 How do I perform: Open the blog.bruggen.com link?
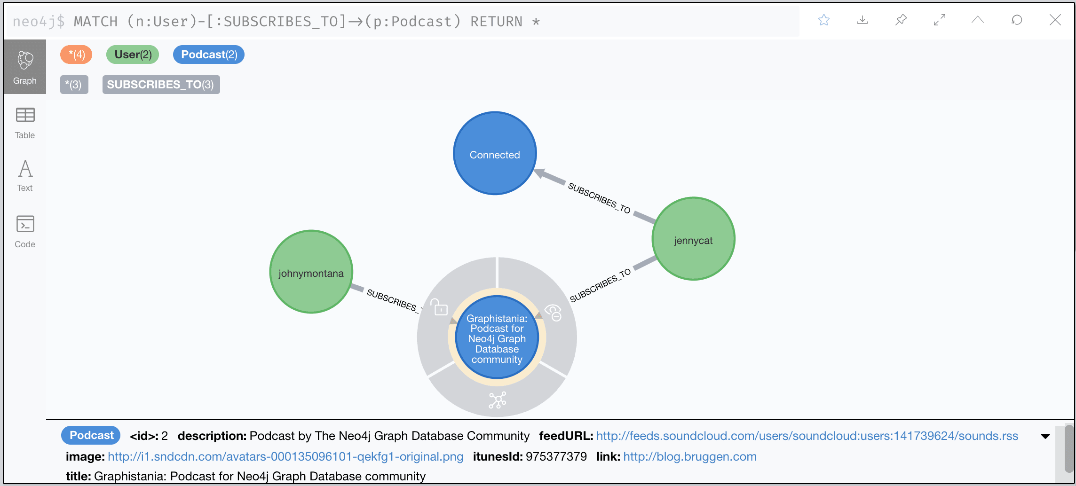pyautogui.click(x=689, y=456)
